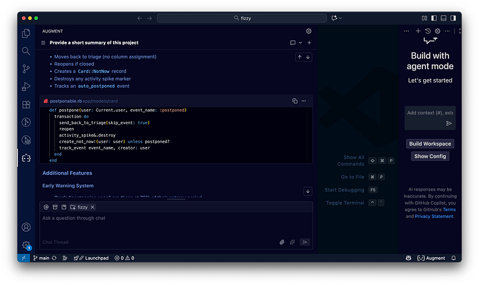
Task: Open the Accounts menu in activity bar
Action: point(26,227)
